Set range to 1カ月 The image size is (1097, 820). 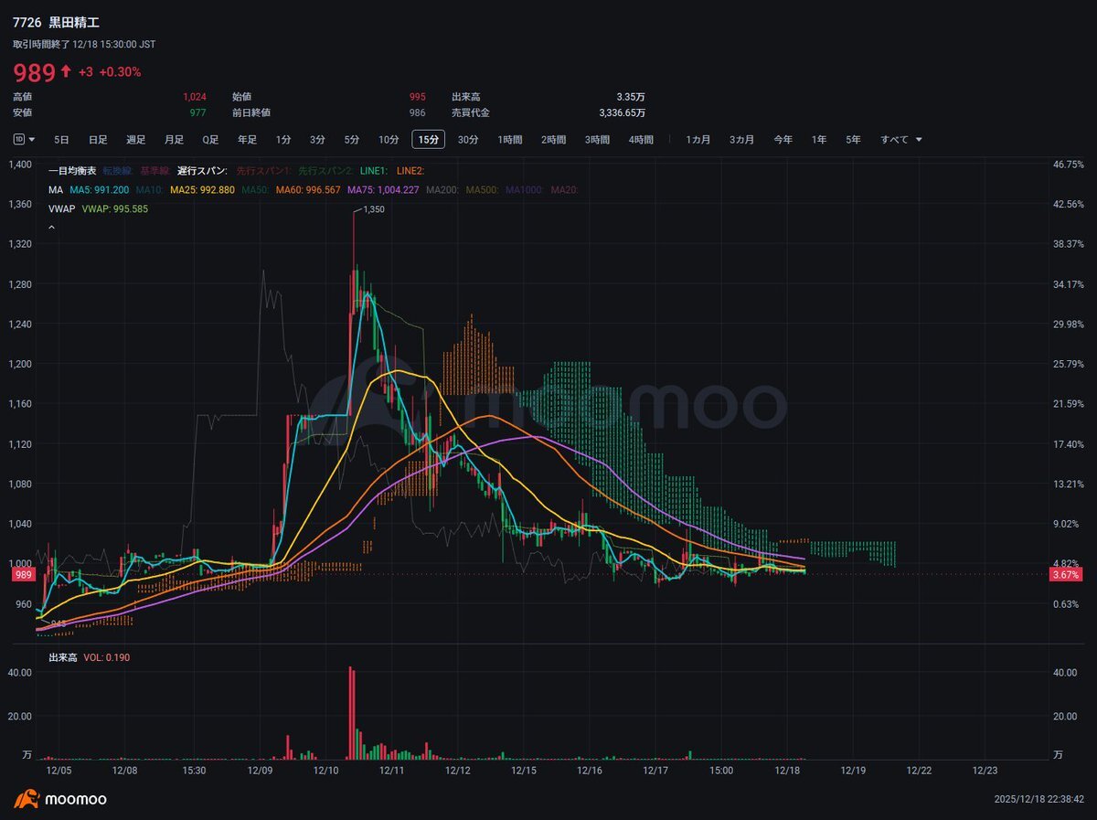click(x=698, y=140)
